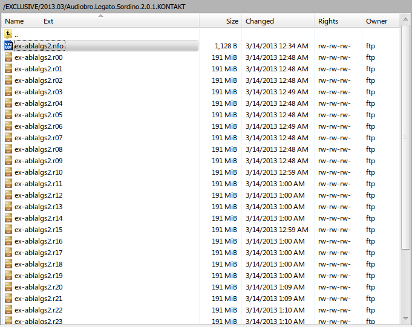Click the changed date of ex-ablalgs2.r10
The height and width of the screenshot is (327, 412).
click(x=276, y=172)
